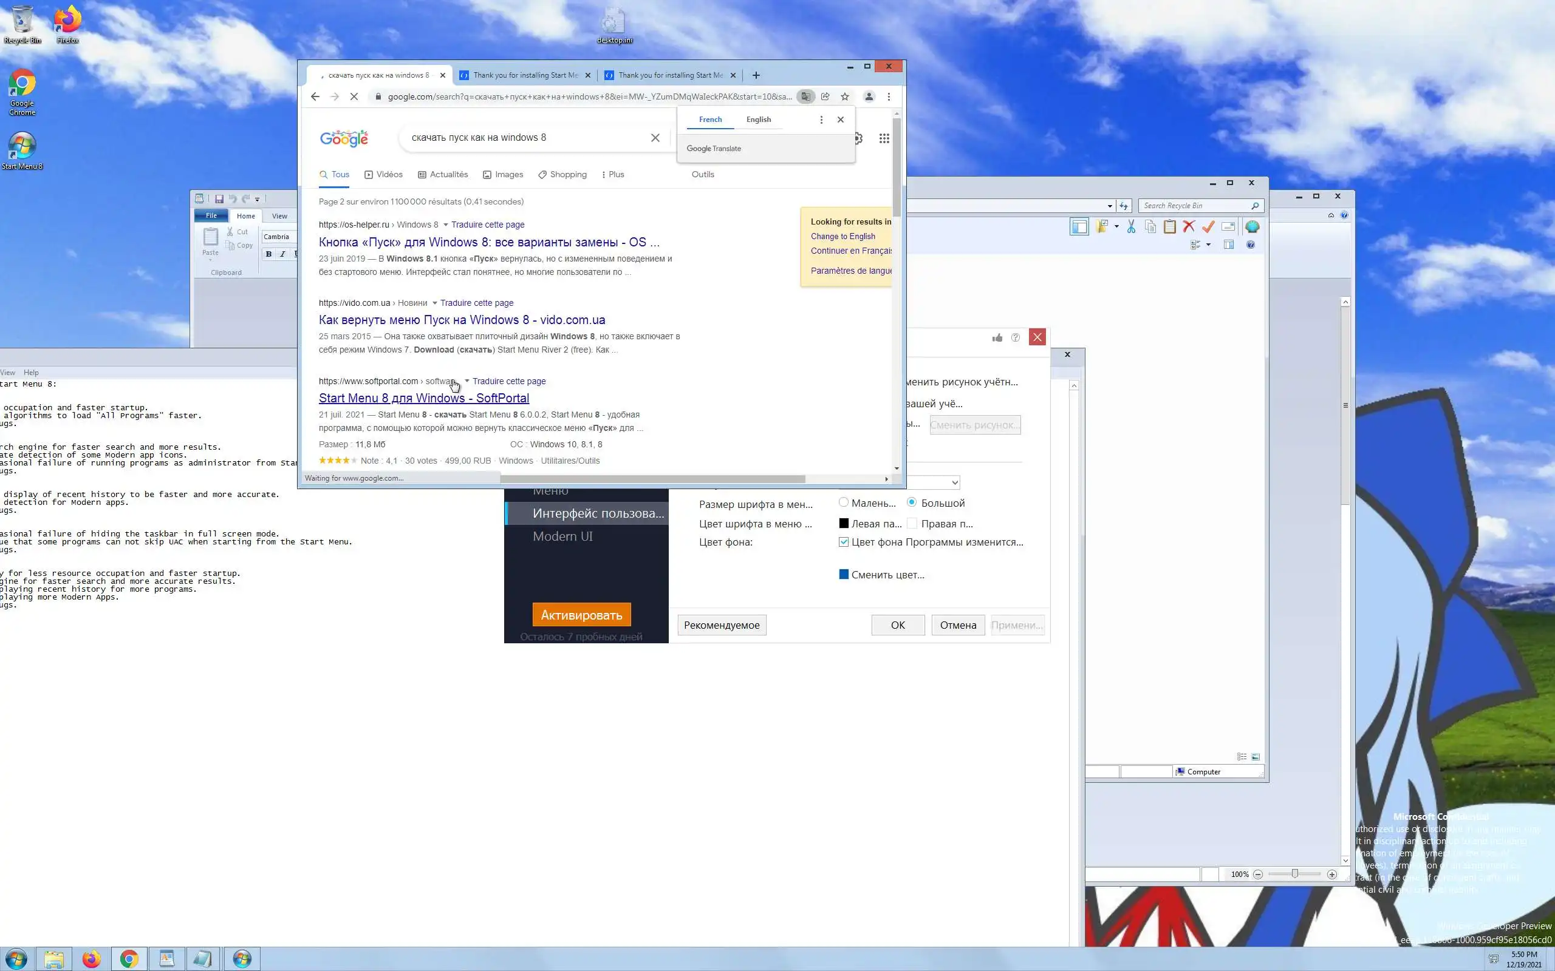
Task: Expand the Explorer address bar history dropdown
Action: click(x=1110, y=206)
